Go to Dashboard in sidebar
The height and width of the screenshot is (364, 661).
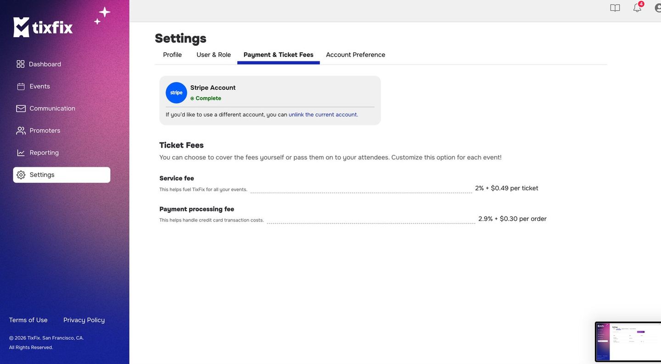click(45, 64)
